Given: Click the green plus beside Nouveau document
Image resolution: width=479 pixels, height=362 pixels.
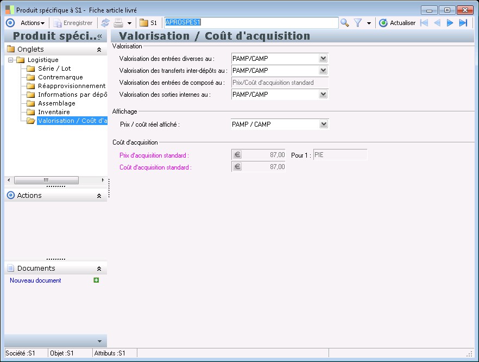Looking at the screenshot, I should coord(96,280).
